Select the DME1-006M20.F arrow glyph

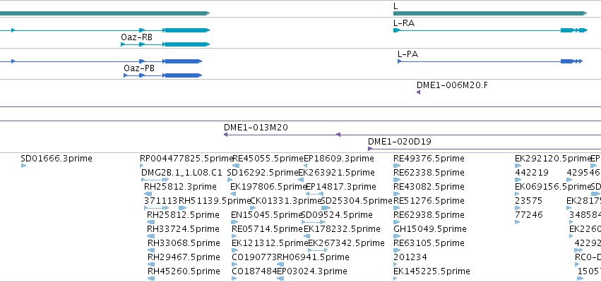[419, 92]
